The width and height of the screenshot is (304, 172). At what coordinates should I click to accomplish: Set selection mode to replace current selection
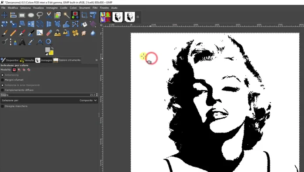14,70
